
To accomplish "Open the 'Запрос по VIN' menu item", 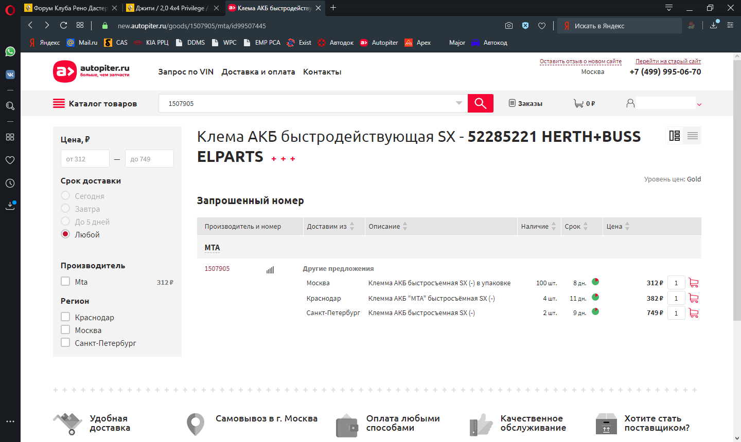I will pos(186,72).
